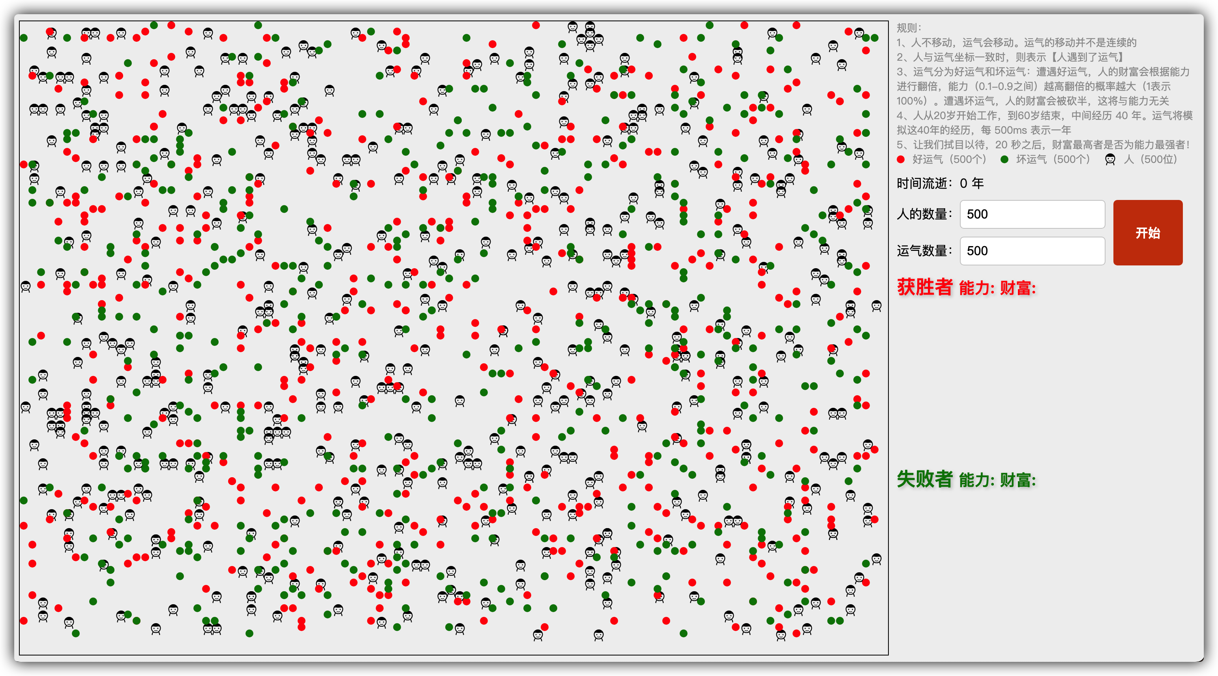
Task: Click rule 1 about 人不移动
Action: (x=1017, y=43)
